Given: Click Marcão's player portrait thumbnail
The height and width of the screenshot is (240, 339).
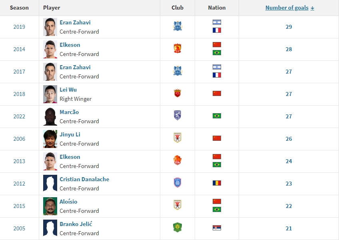Looking at the screenshot, I should click(x=50, y=116).
